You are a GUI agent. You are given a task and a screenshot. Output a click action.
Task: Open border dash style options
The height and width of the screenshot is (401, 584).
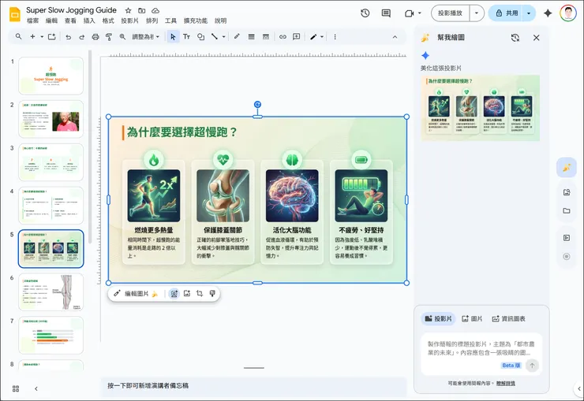coord(265,36)
